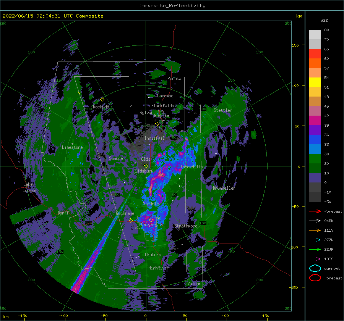This screenshot has height=321, width=344.
Task: Select the Stettler label
Action: (223, 110)
